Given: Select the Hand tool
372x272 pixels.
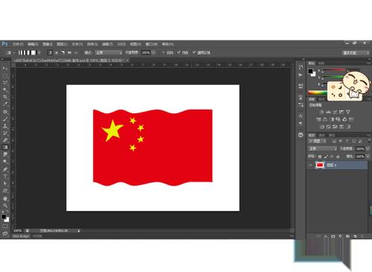Looking at the screenshot, I should [5, 198].
